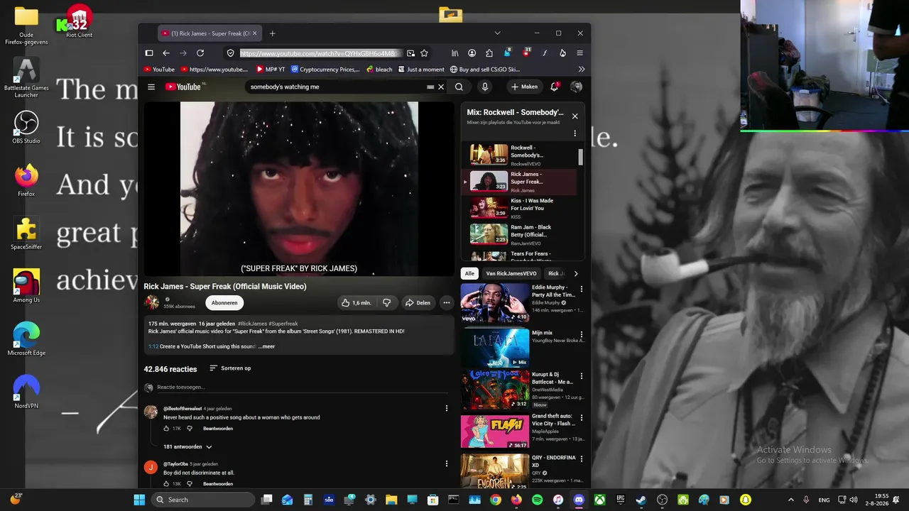The width and height of the screenshot is (909, 511).
Task: Open YouTube notifications bell
Action: 555,87
